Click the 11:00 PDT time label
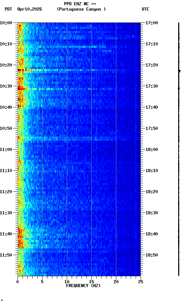This screenshot has width=194, height=304. 6,150
